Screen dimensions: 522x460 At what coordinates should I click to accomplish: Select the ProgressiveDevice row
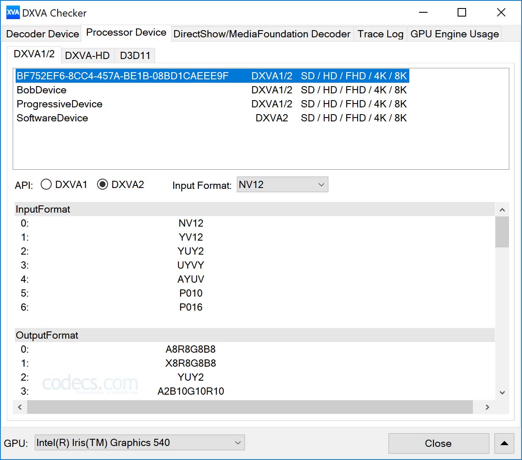click(212, 104)
